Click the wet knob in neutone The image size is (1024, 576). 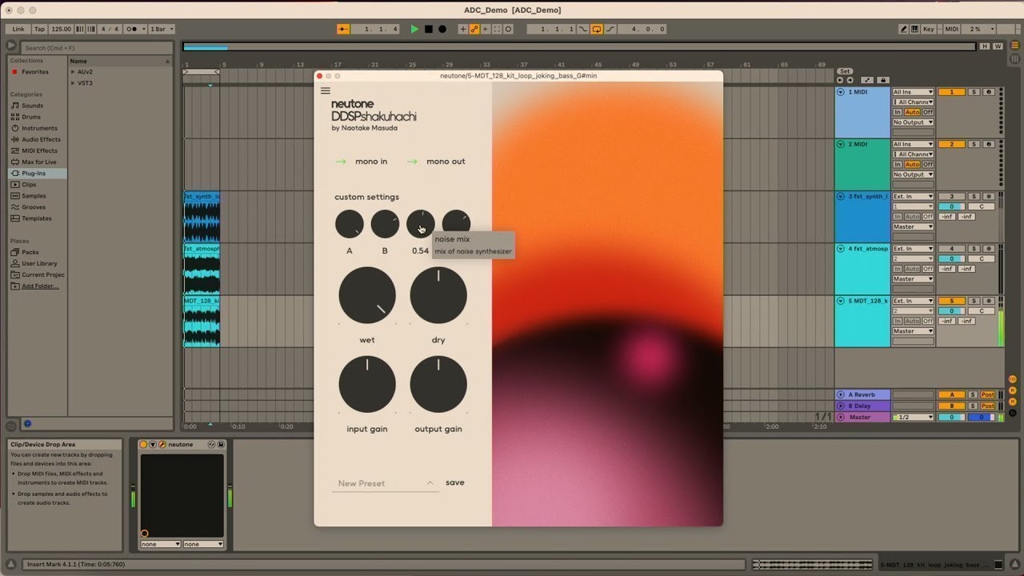(x=367, y=295)
